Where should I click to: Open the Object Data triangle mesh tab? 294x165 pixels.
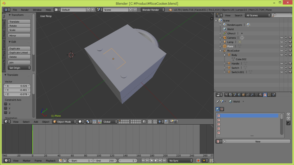click(256, 95)
